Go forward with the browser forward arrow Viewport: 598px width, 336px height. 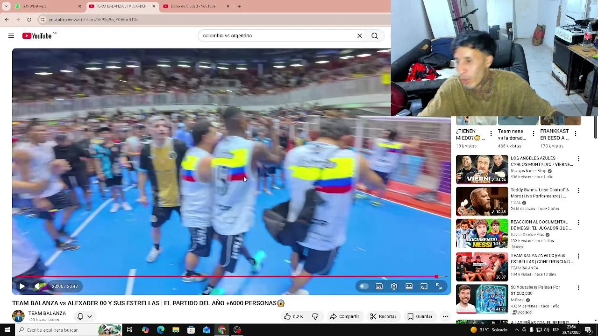18,20
